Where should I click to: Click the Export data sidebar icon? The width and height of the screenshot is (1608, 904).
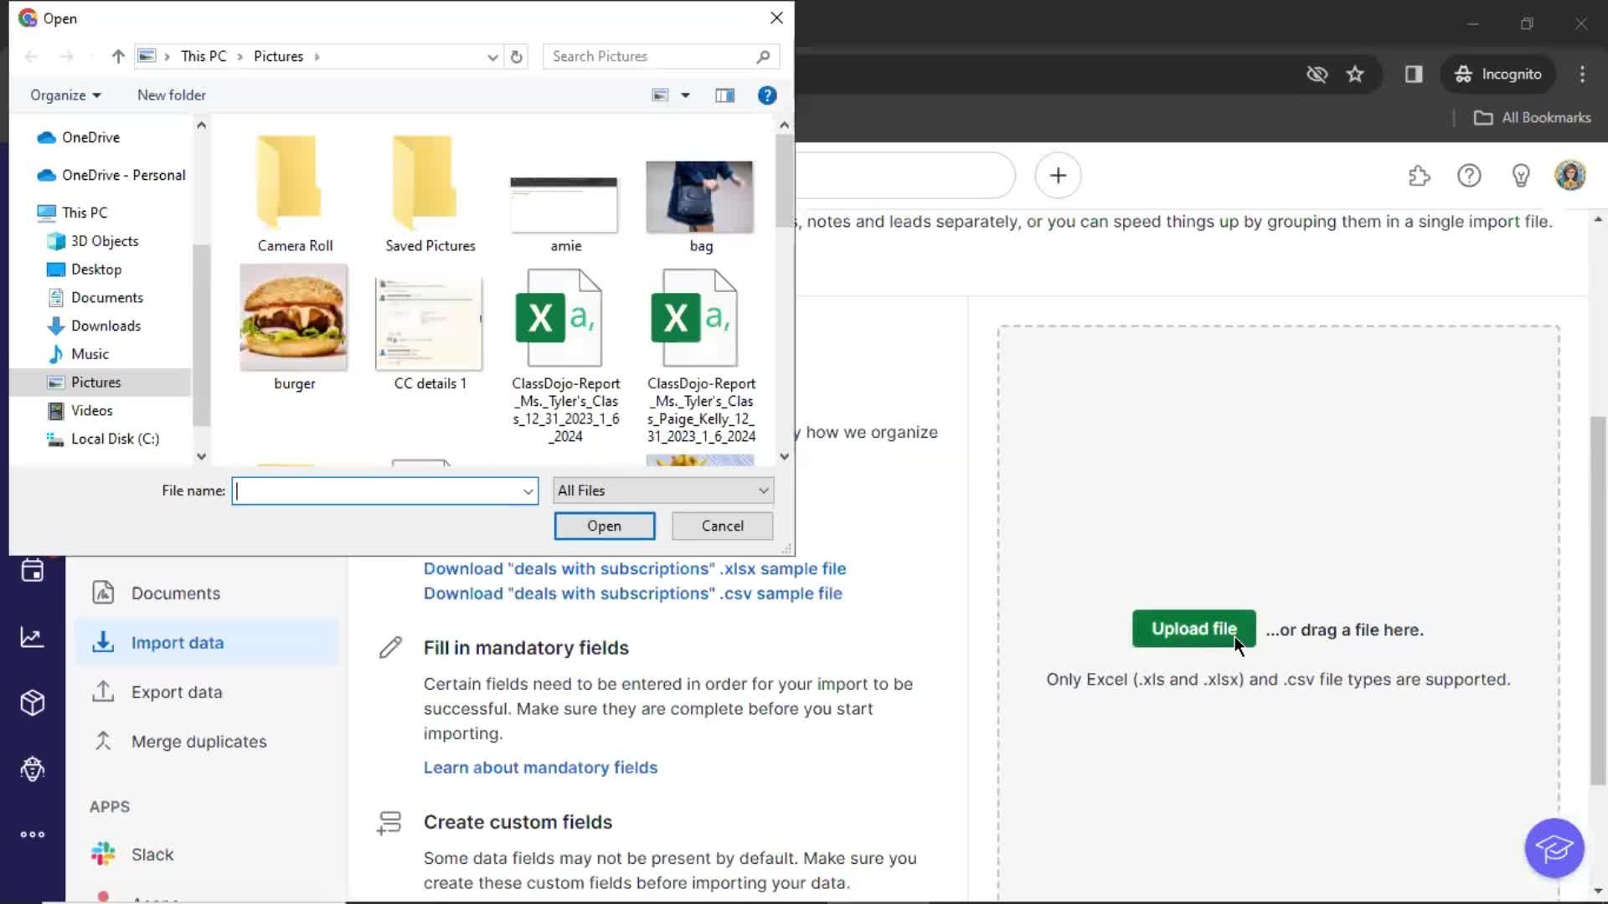(103, 691)
